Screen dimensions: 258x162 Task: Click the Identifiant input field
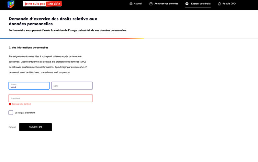[x=50, y=98]
